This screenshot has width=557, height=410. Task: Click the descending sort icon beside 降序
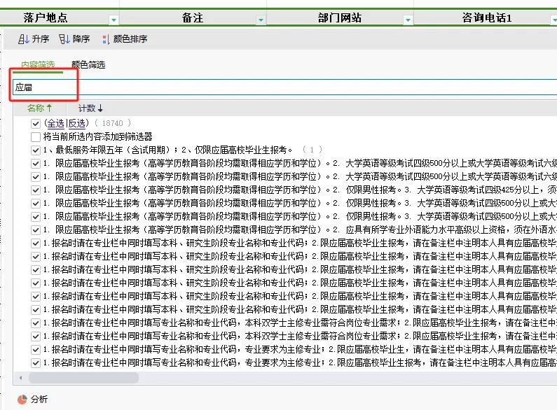(x=64, y=39)
